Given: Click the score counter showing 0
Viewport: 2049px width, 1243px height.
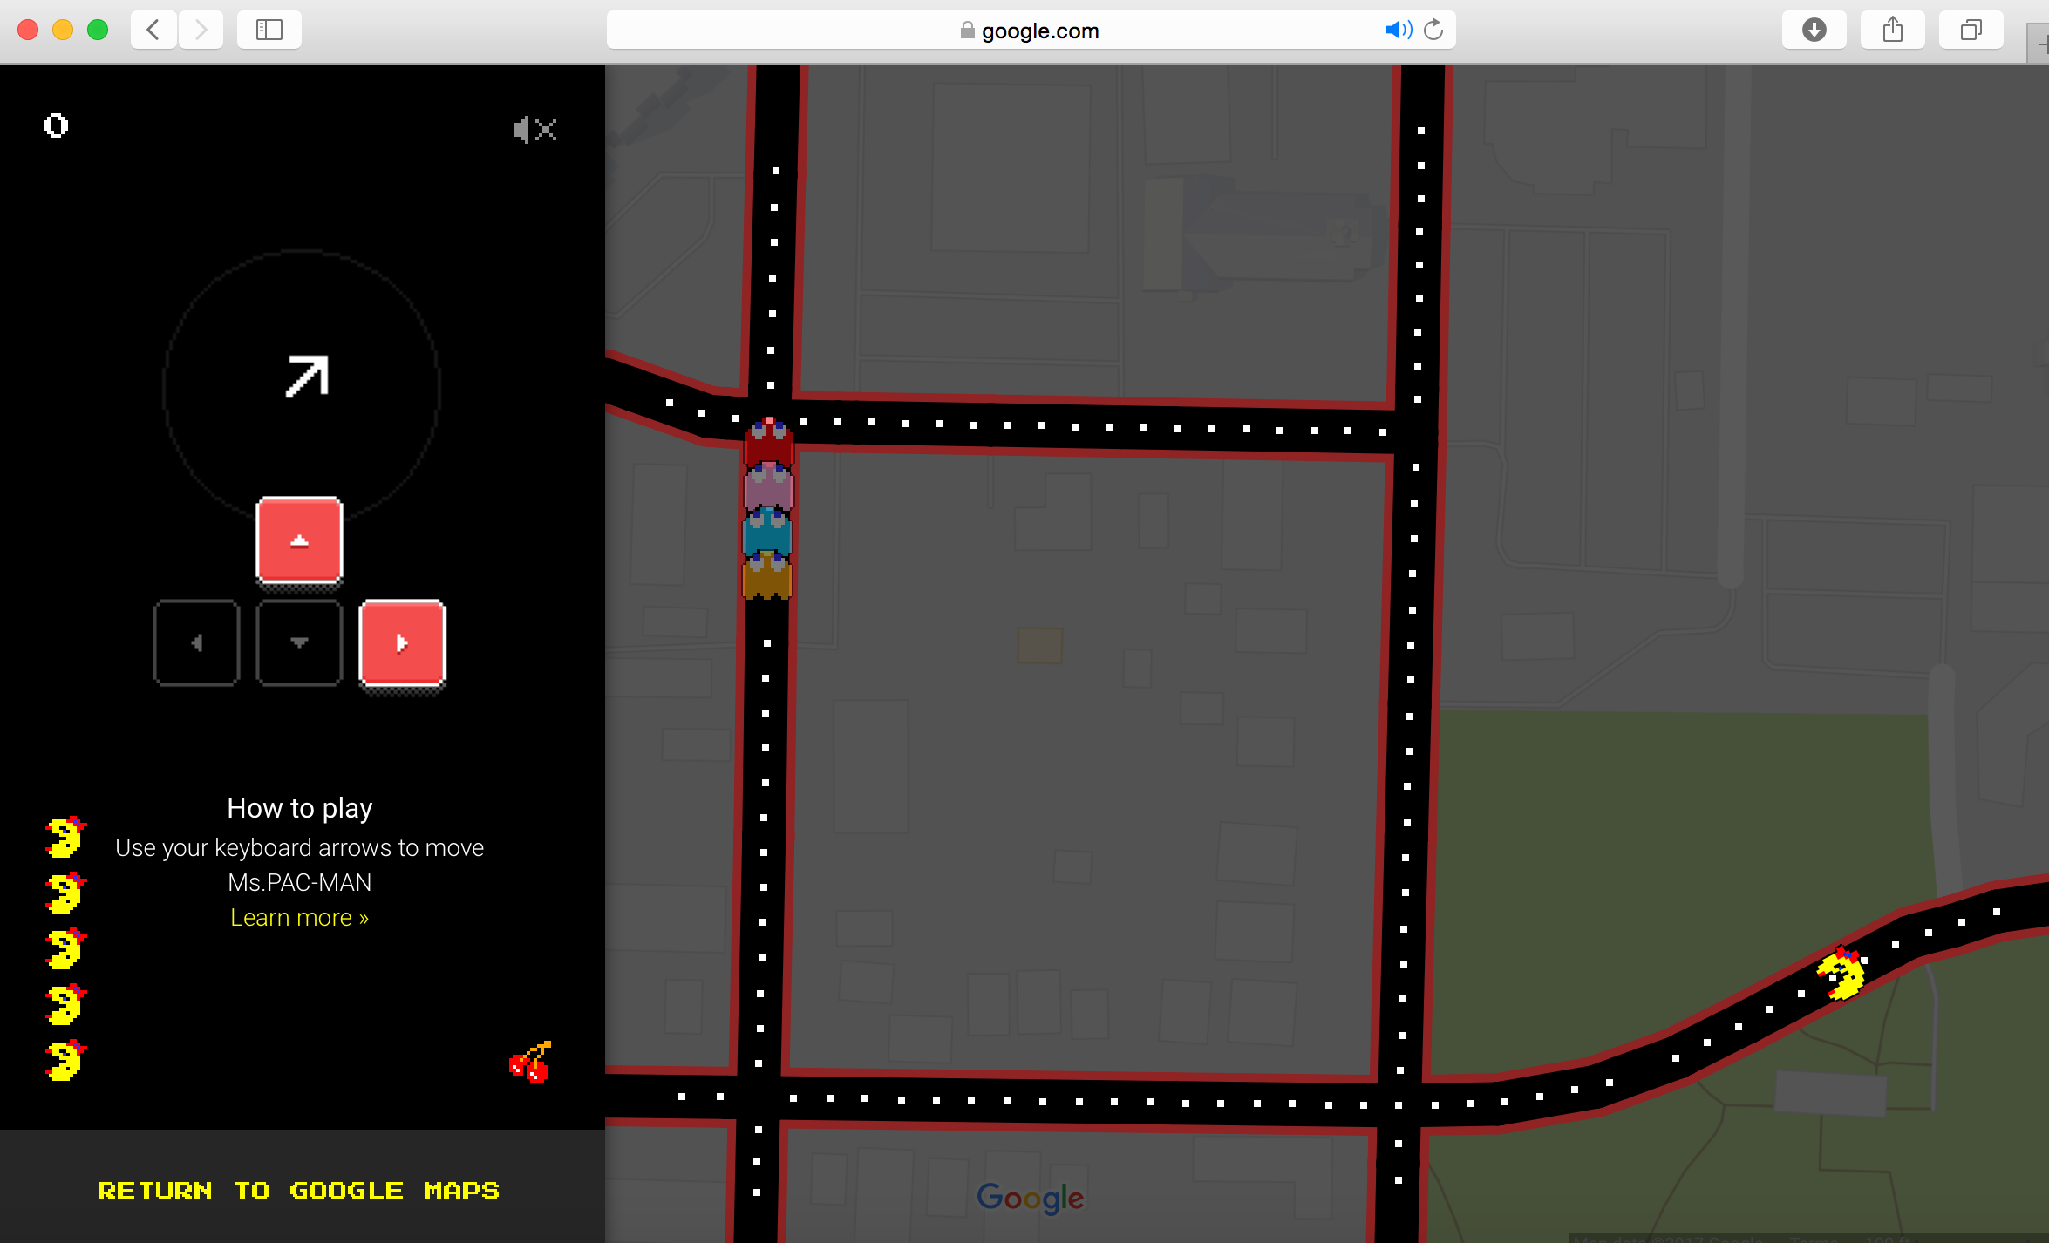Looking at the screenshot, I should coord(56,126).
